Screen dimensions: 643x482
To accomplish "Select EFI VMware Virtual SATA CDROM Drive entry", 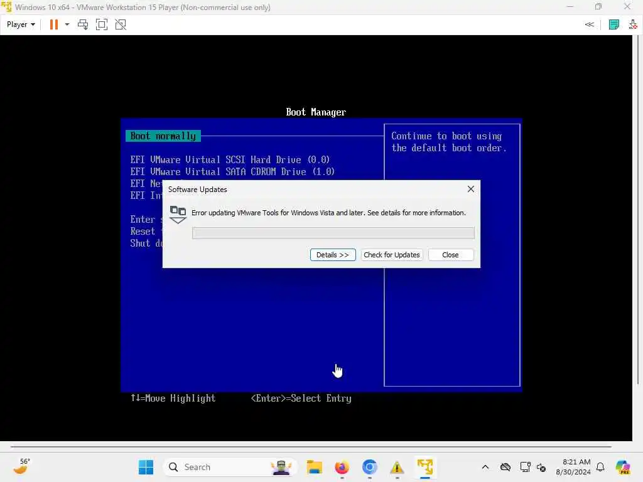I will pos(232,171).
